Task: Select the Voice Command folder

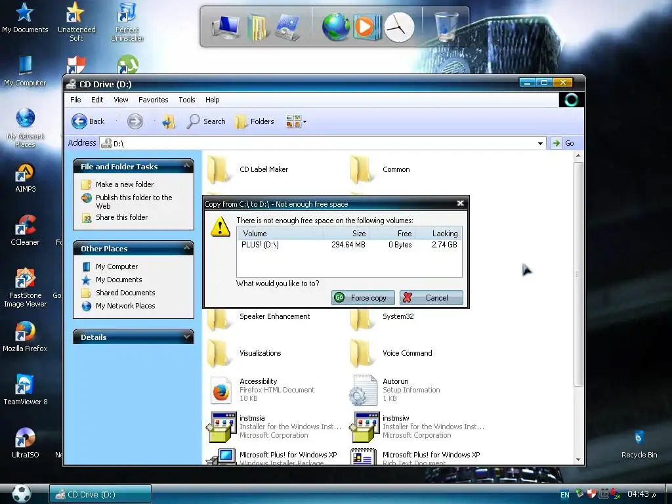Action: click(x=392, y=353)
